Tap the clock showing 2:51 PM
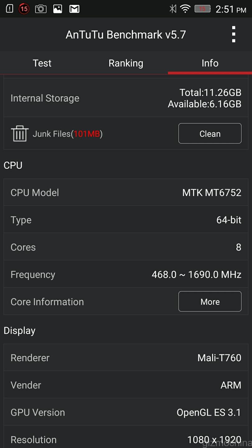The height and width of the screenshot is (448, 252). 231,9
